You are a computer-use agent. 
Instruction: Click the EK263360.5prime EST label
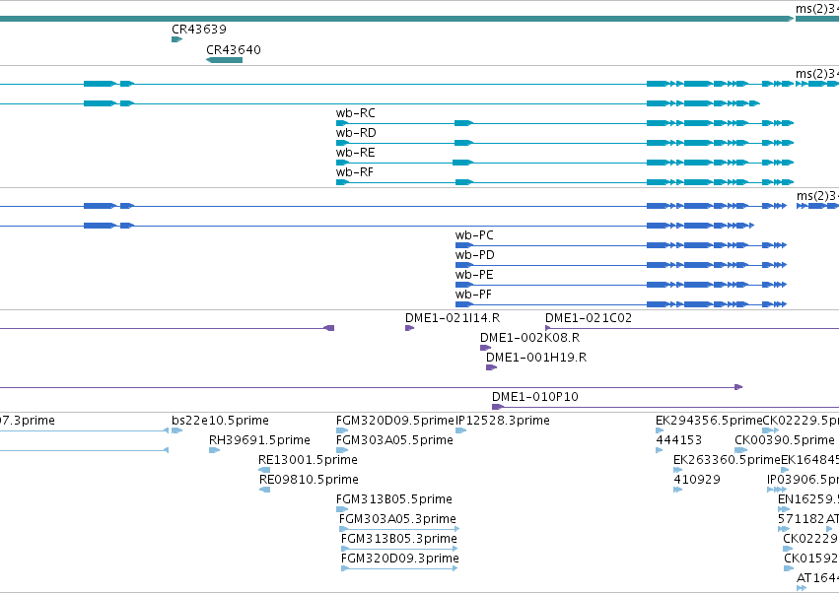(x=727, y=460)
